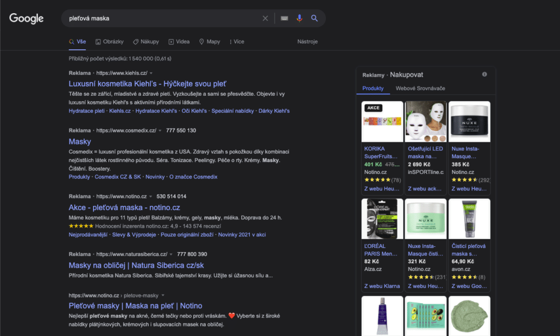Click the star rating with 143 574 recenzí
Screen dimensions: 560x336
81,226
